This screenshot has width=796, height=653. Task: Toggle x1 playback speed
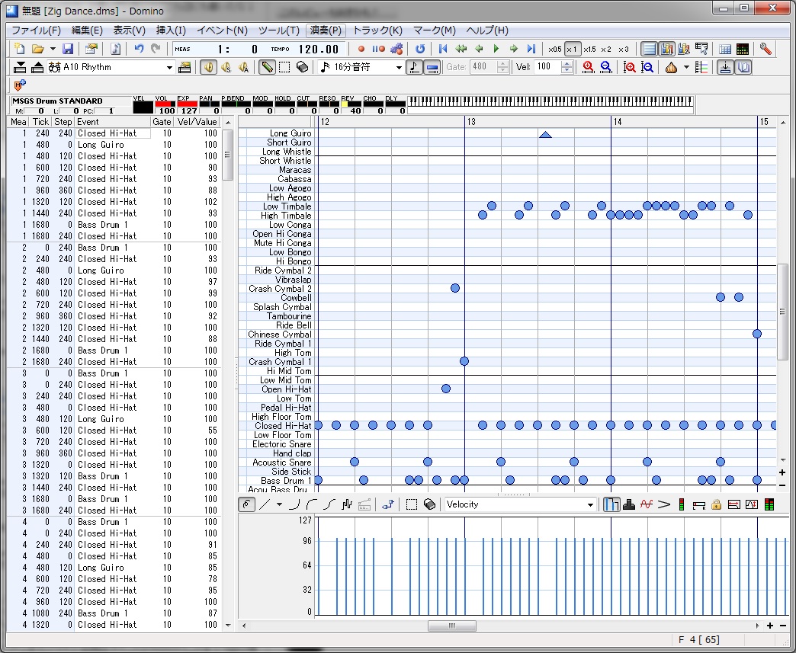click(x=571, y=49)
